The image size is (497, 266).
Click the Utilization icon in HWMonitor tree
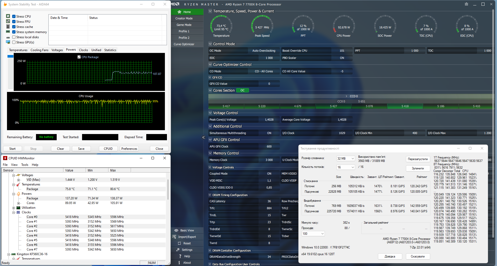tap(18, 208)
